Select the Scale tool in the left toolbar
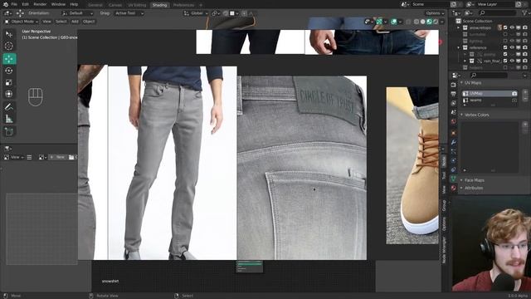This screenshot has height=299, width=531. pos(9,82)
